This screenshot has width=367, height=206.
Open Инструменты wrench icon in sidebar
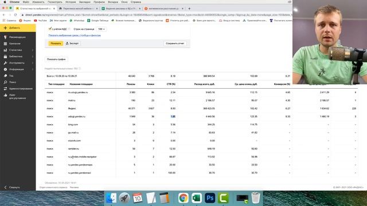[x=5, y=63]
